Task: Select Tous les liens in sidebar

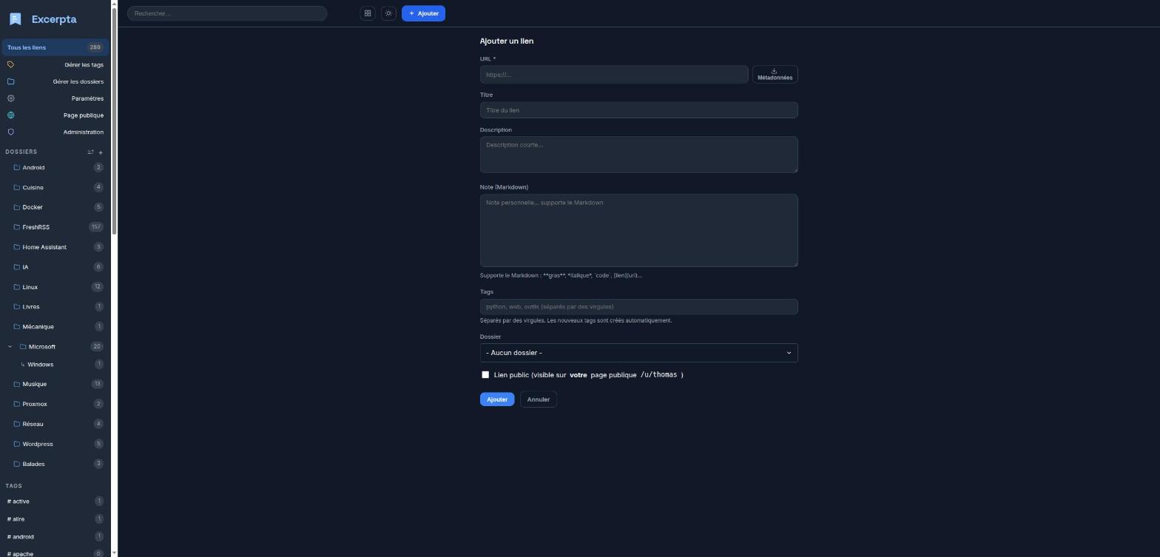Action: click(x=55, y=47)
